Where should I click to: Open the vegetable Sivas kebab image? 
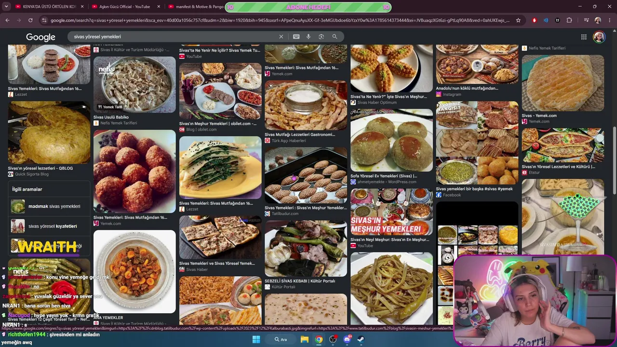point(306,249)
